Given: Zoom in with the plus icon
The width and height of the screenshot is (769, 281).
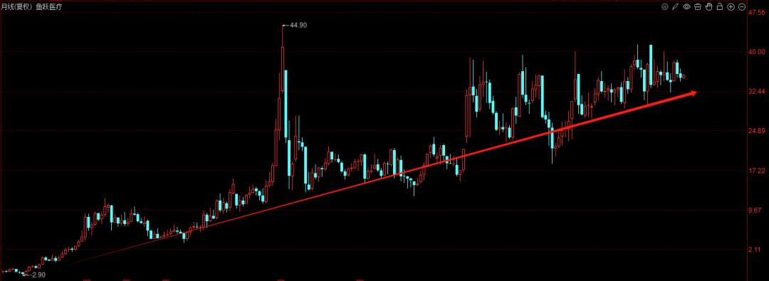Looking at the screenshot, I should tap(731, 6).
